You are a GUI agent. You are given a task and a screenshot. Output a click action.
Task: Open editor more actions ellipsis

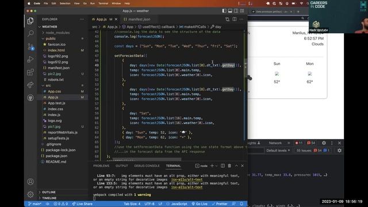(x=241, y=19)
